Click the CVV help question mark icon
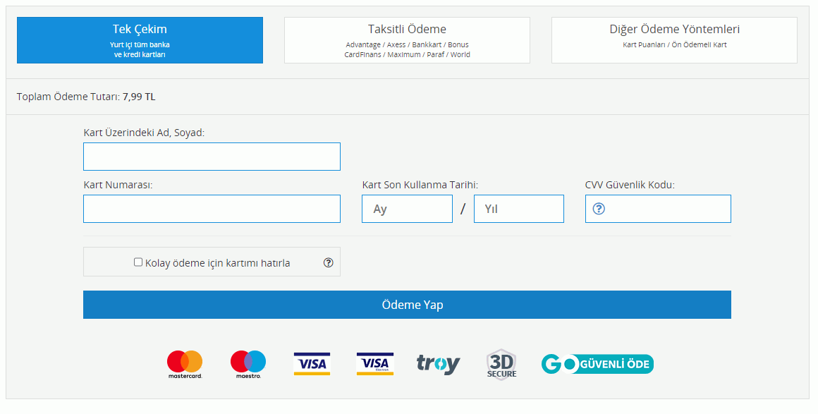This screenshot has width=818, height=414. (x=599, y=209)
